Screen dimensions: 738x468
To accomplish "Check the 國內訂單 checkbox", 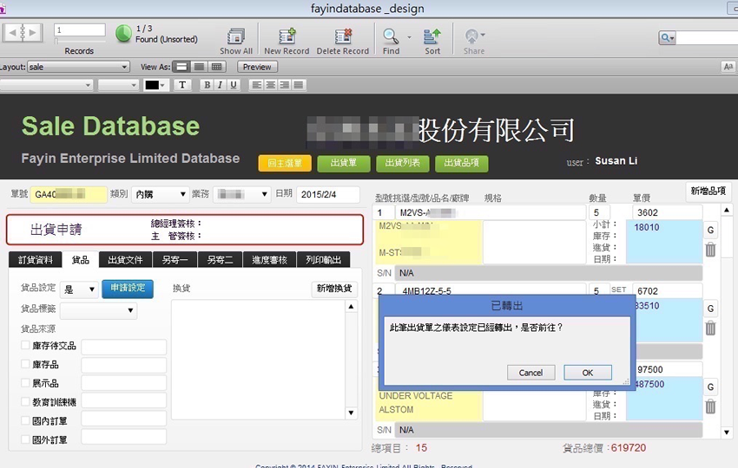I will point(25,420).
